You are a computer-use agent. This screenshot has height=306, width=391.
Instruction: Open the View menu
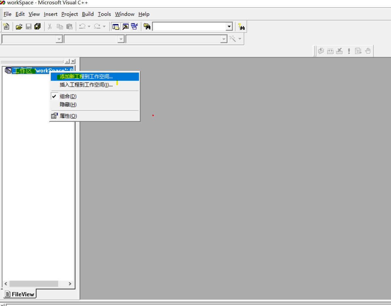34,14
